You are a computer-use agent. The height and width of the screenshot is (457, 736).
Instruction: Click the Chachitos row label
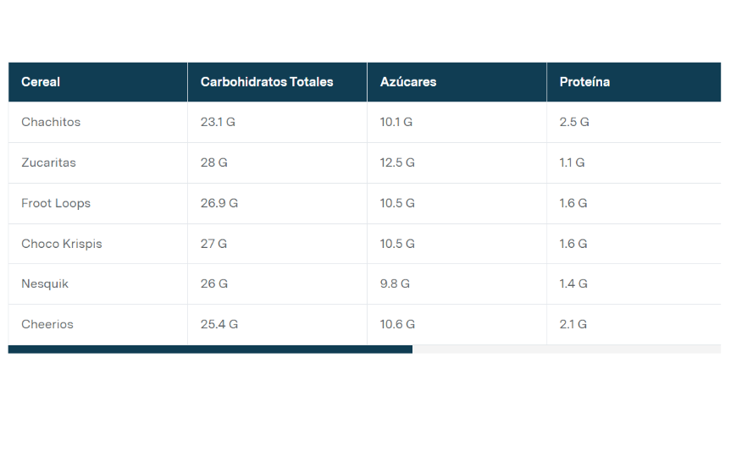51,122
